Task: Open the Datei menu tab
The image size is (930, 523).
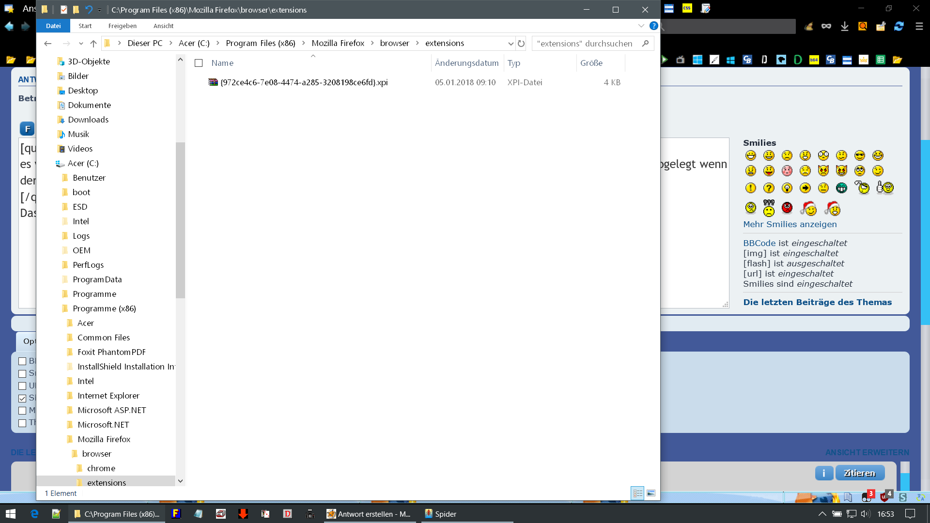Action: pos(53,26)
